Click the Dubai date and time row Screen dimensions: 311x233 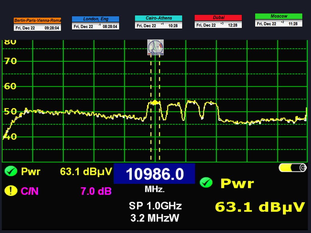(x=218, y=25)
